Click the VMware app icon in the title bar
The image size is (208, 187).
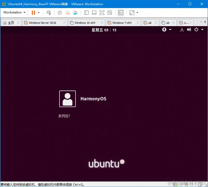pos(4,4)
